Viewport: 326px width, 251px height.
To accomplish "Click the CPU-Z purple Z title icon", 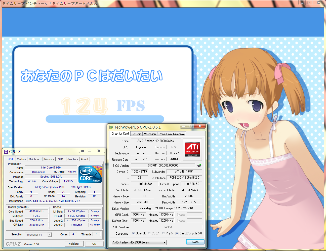I will point(6,152).
